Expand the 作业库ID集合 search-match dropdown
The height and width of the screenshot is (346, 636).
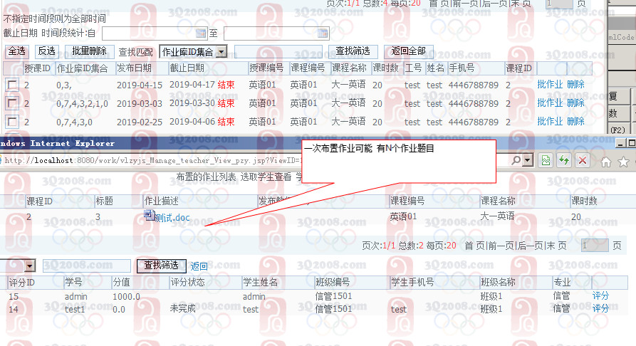221,51
